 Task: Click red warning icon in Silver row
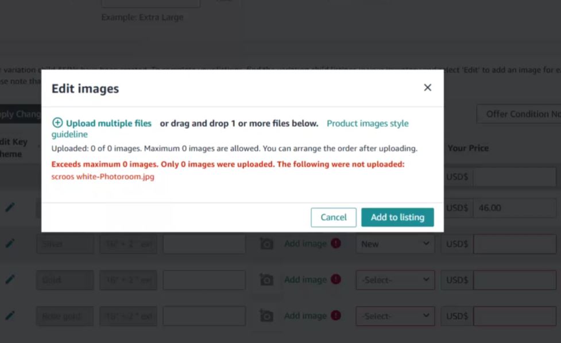(335, 243)
